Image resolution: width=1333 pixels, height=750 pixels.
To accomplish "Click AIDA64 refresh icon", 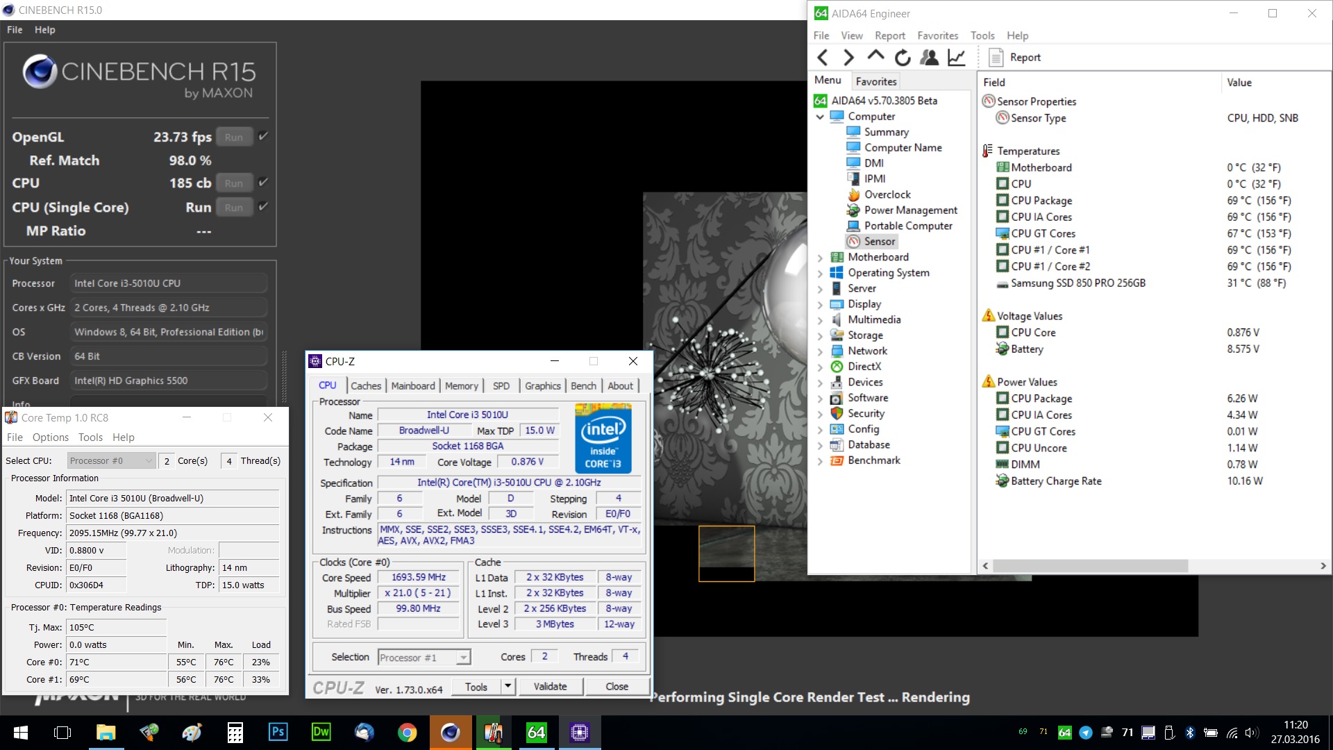I will tap(903, 58).
